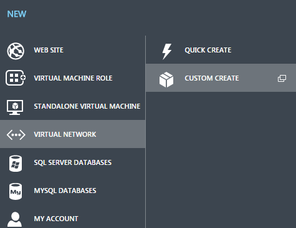Click the MySQL Databases cylinder icon
Screen dimensions: 296x228
pos(16,192)
